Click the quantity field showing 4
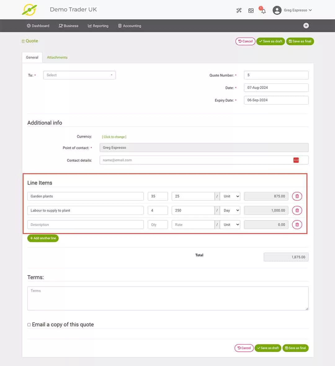 coord(158,210)
